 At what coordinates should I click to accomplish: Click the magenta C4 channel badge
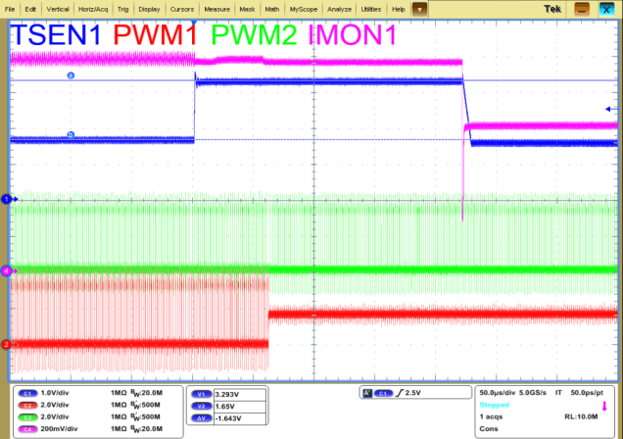26,428
